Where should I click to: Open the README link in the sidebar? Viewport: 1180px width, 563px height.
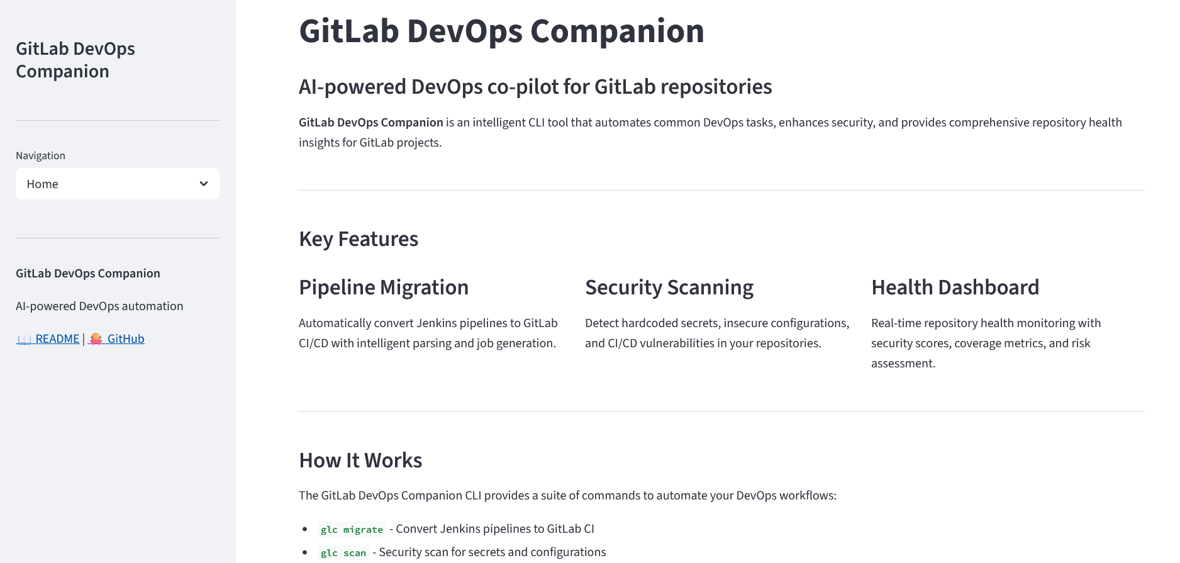pyautogui.click(x=48, y=338)
